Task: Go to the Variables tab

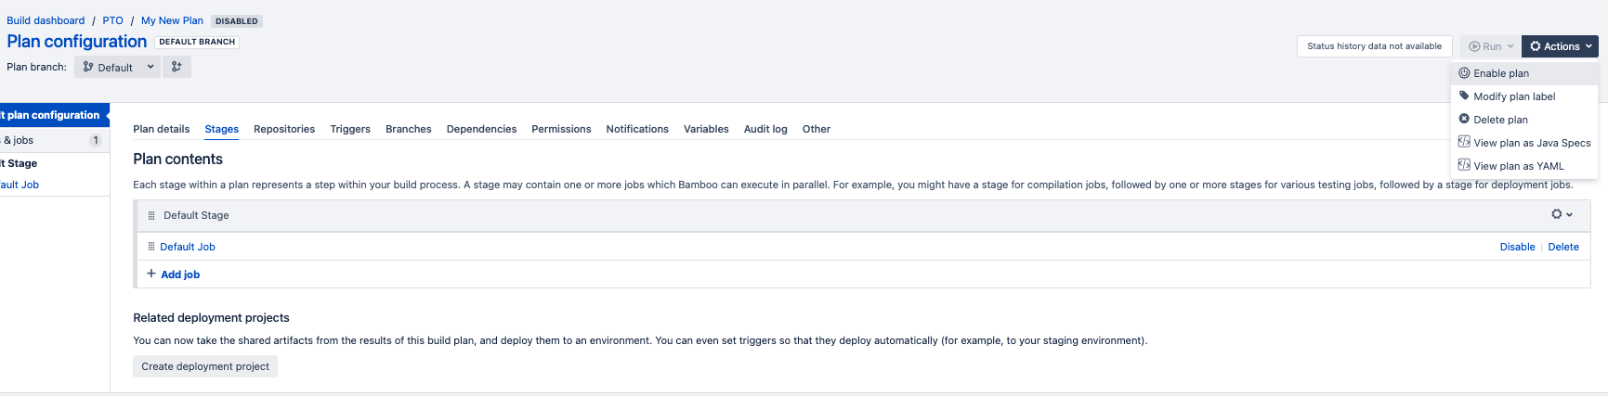Action: (706, 129)
